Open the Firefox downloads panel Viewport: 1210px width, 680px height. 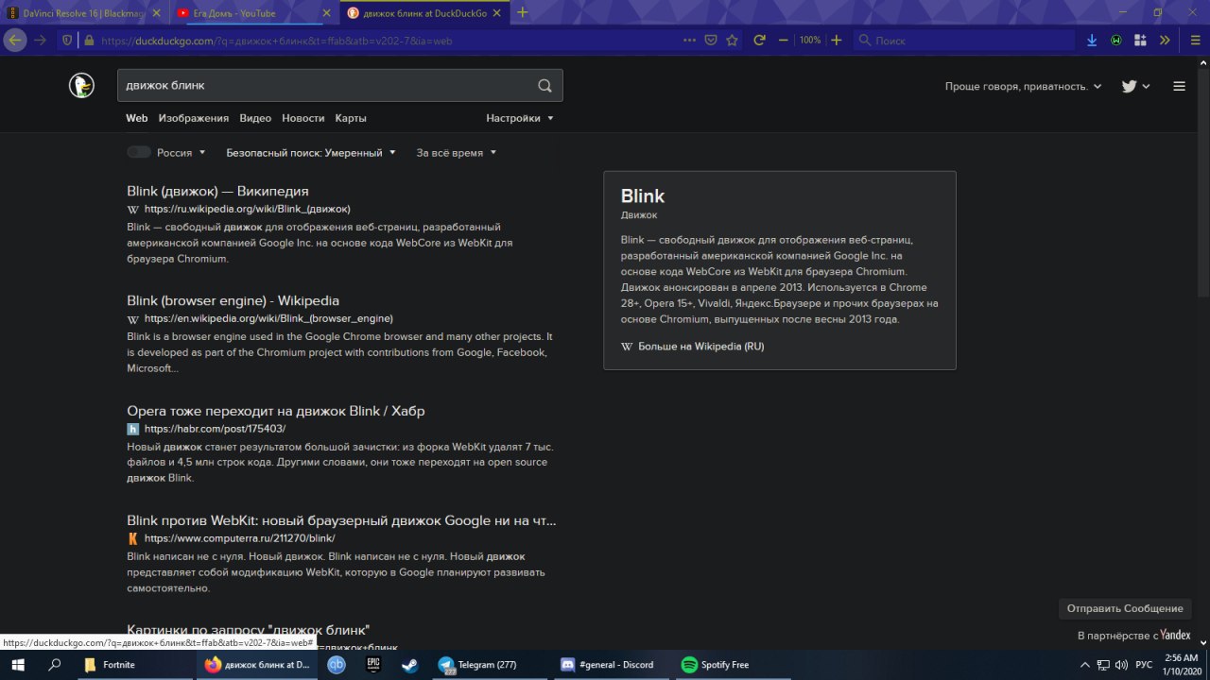tap(1092, 41)
